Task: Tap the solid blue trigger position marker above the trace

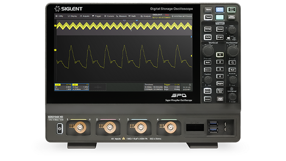Action: pyautogui.click(x=136, y=21)
